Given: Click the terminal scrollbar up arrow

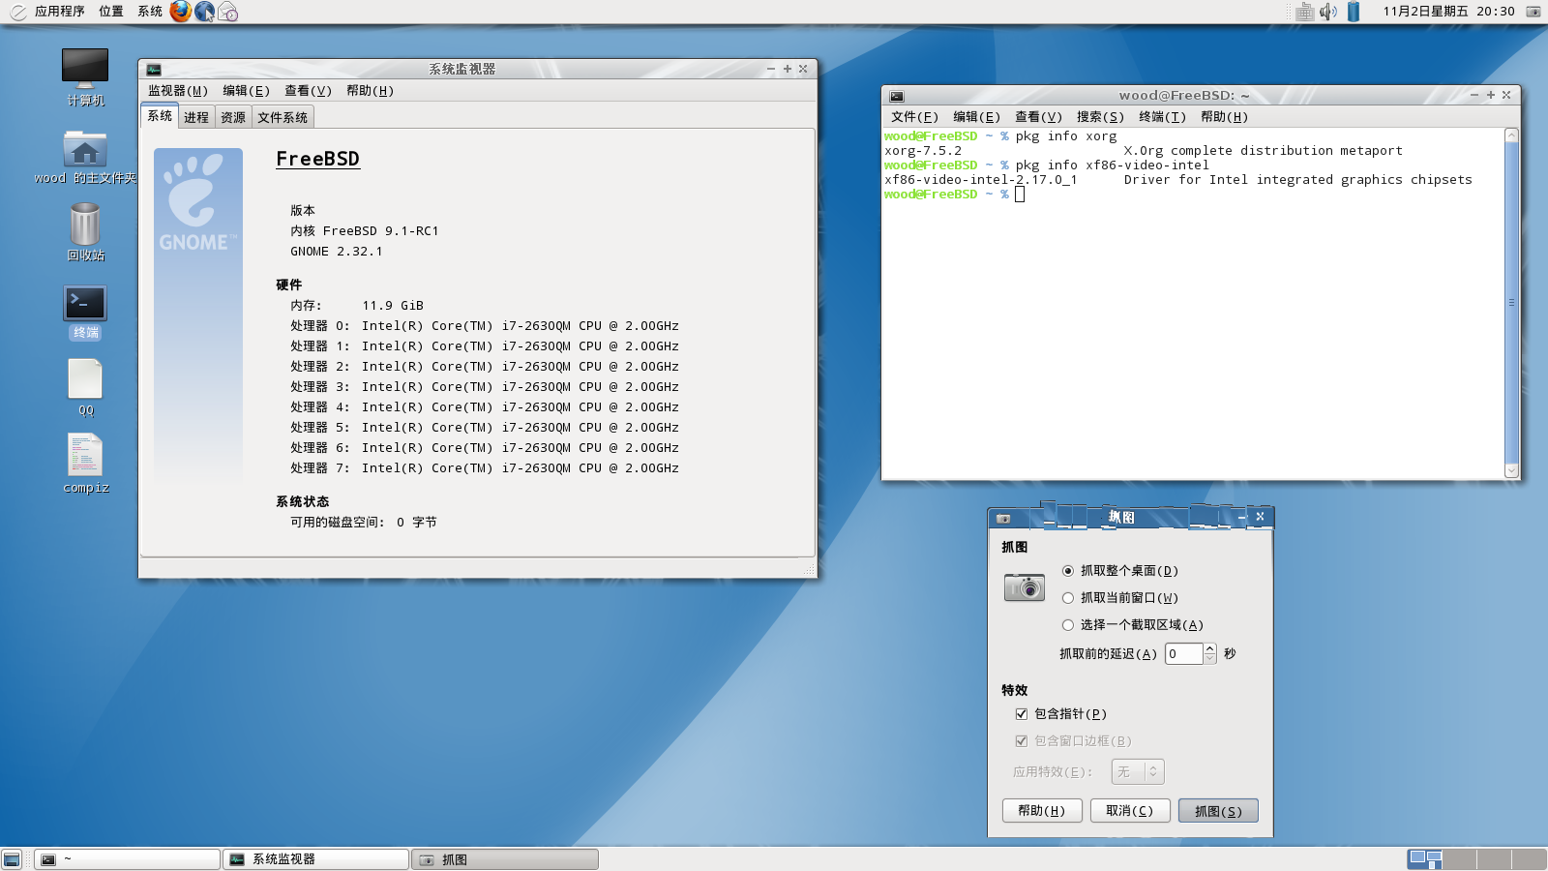Looking at the screenshot, I should tap(1511, 135).
